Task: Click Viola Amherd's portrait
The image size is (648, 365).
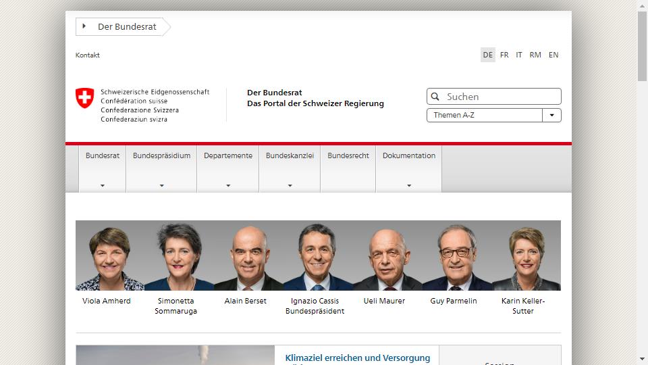Action: (x=110, y=255)
